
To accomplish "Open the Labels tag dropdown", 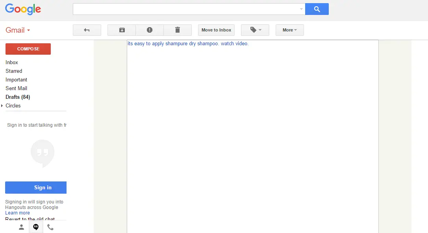I will (x=255, y=30).
